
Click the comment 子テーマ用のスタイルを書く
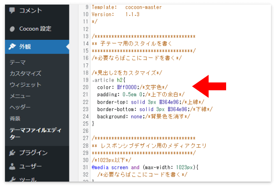coord(131,44)
